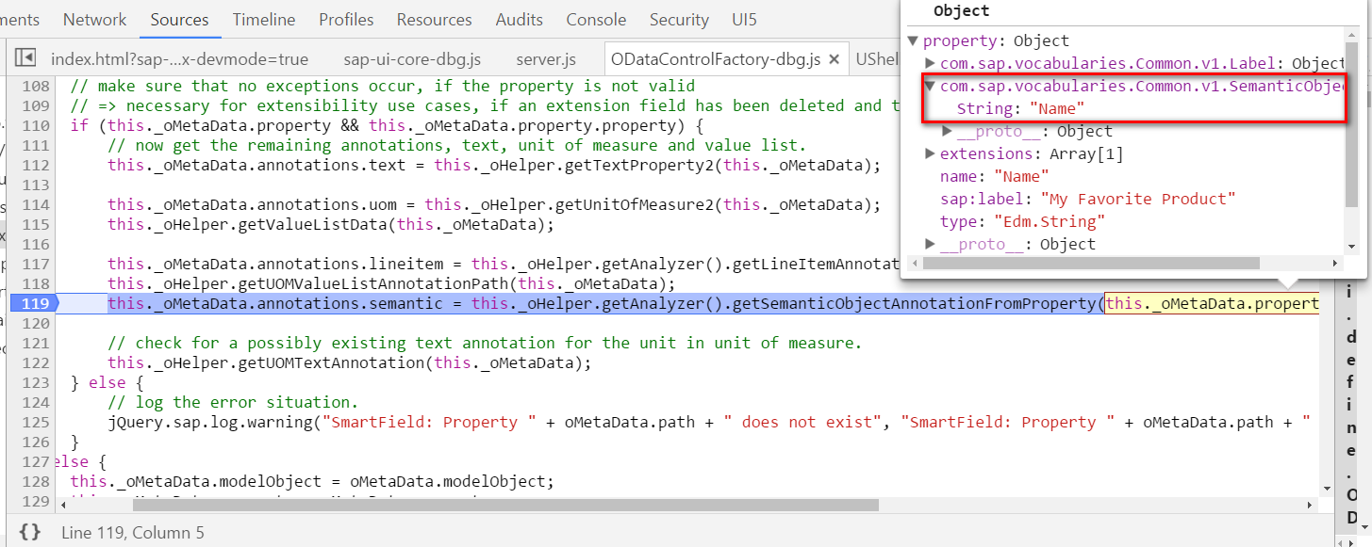Screen dimensions: 1372x547
Task: Close the ODataControlFactory-dbg.js tab
Action: tap(834, 59)
